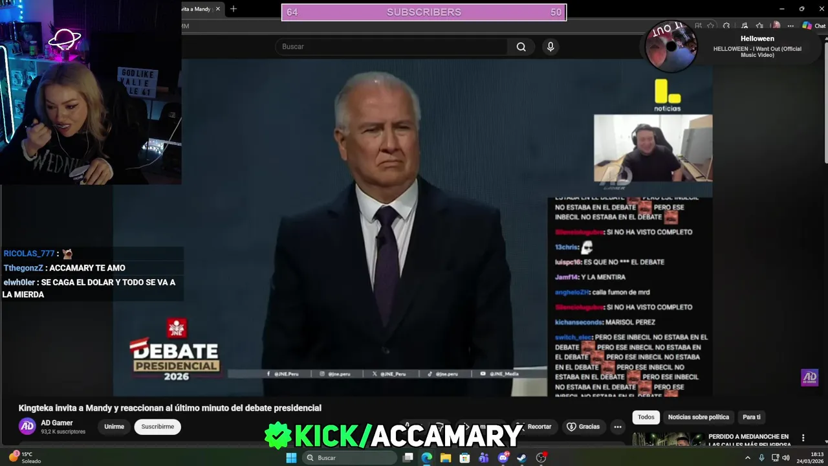The height and width of the screenshot is (466, 828).
Task: Click the "Helloween" now-playing overlay title
Action: point(757,39)
